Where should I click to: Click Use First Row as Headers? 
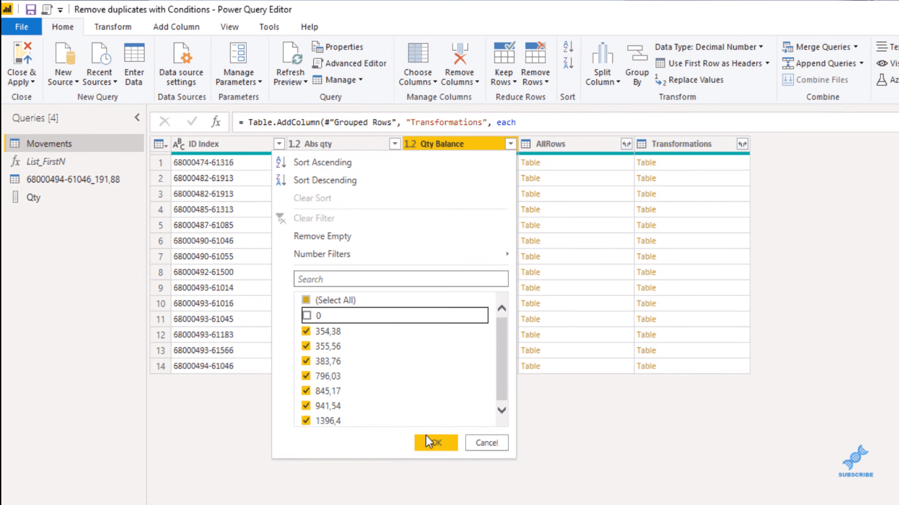pos(712,63)
